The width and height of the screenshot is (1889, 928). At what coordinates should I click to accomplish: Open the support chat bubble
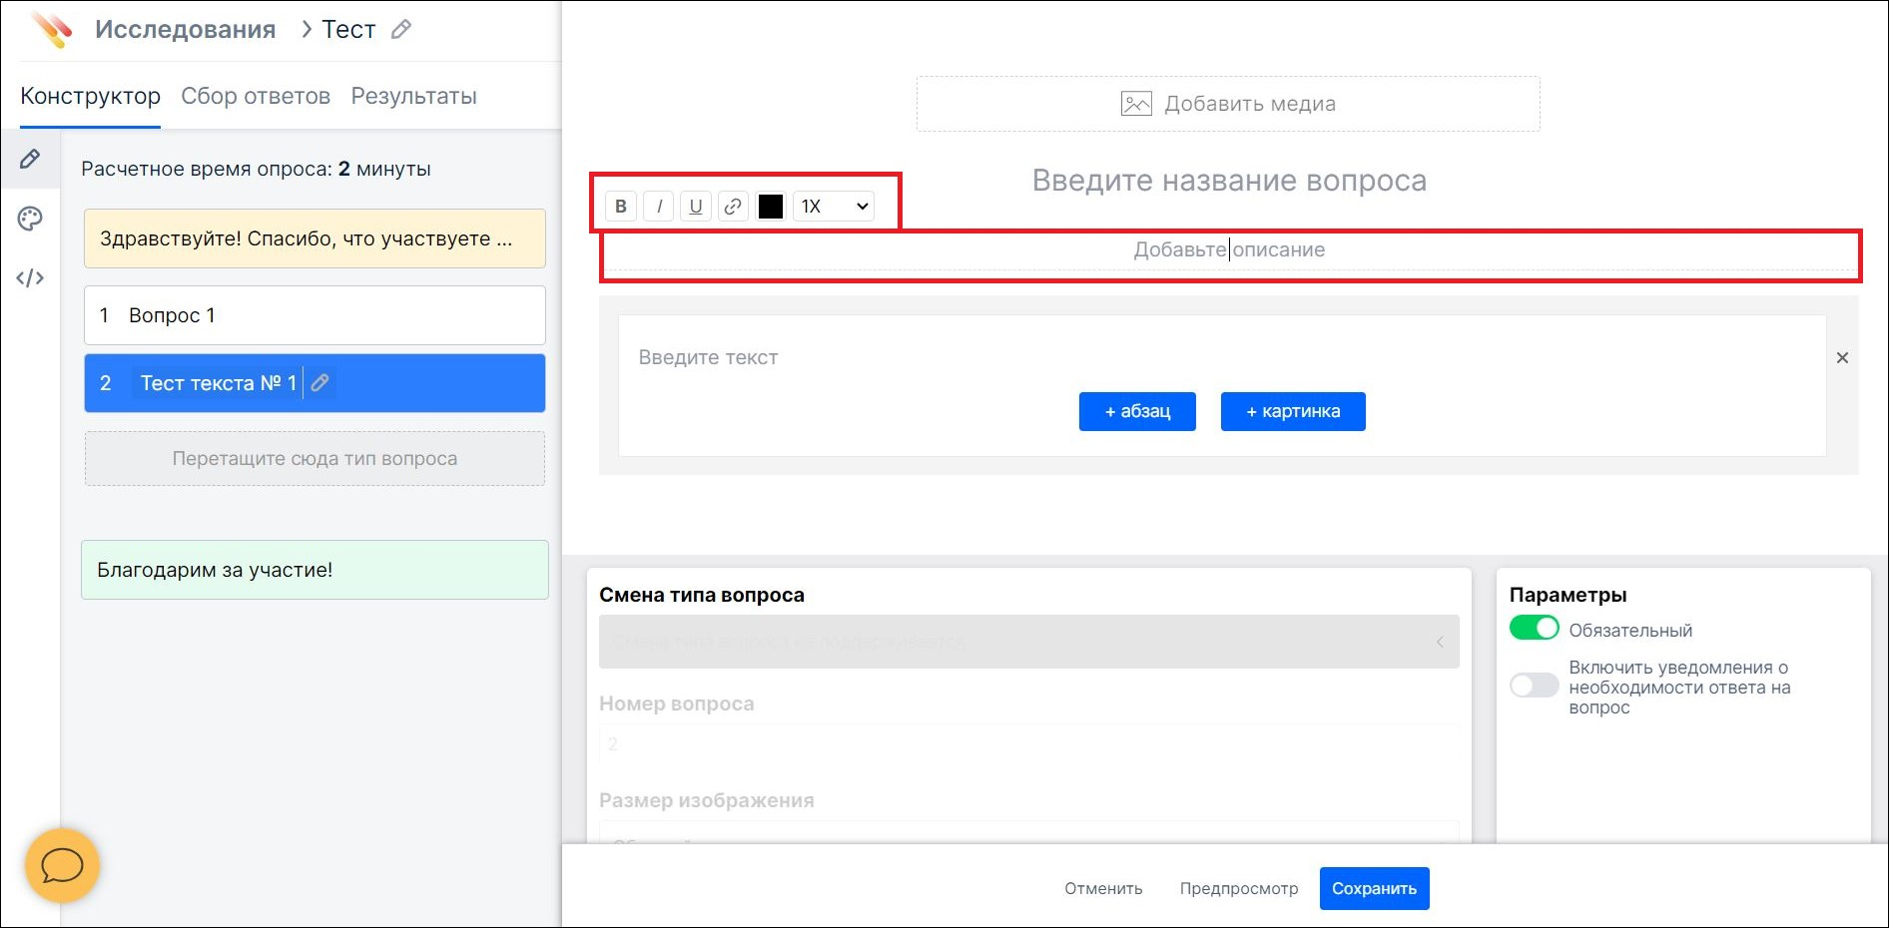point(61,866)
